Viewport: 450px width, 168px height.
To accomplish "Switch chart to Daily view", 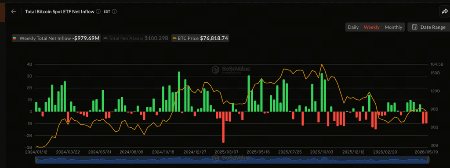I will [x=353, y=27].
